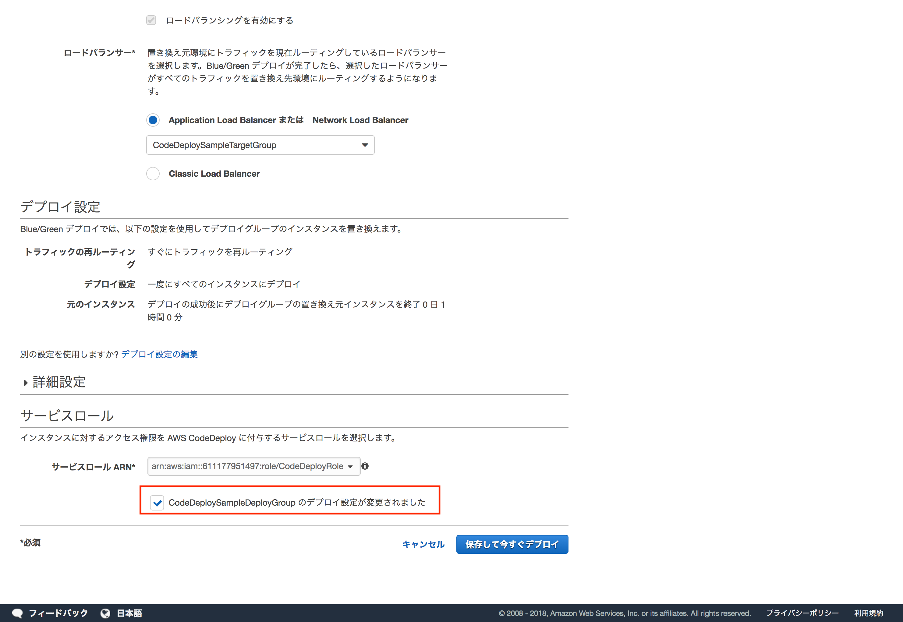Click the feedback speech bubble icon
The image size is (903, 622).
[18, 613]
